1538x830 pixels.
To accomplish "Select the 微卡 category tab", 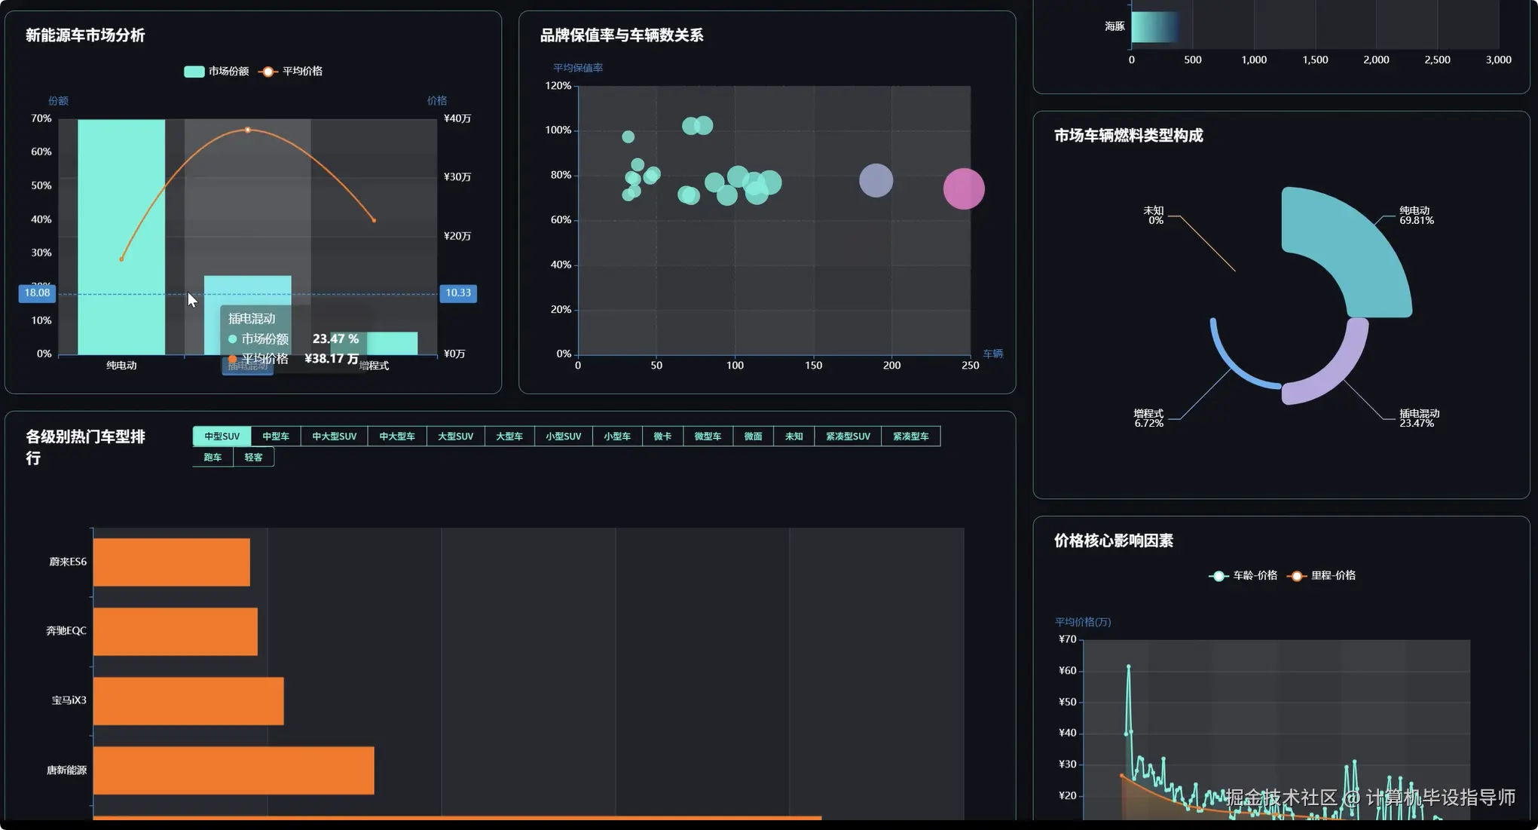I will [662, 436].
